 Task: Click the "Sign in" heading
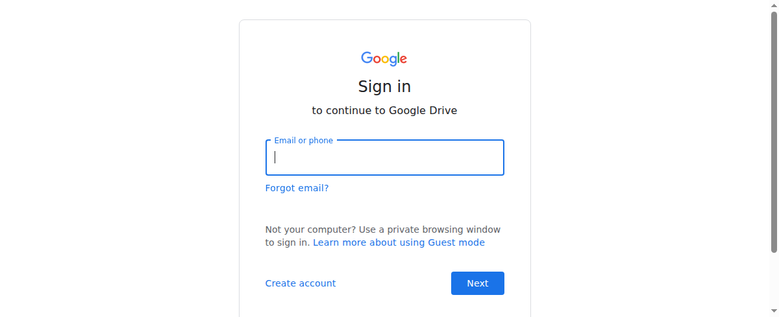pyautogui.click(x=384, y=86)
